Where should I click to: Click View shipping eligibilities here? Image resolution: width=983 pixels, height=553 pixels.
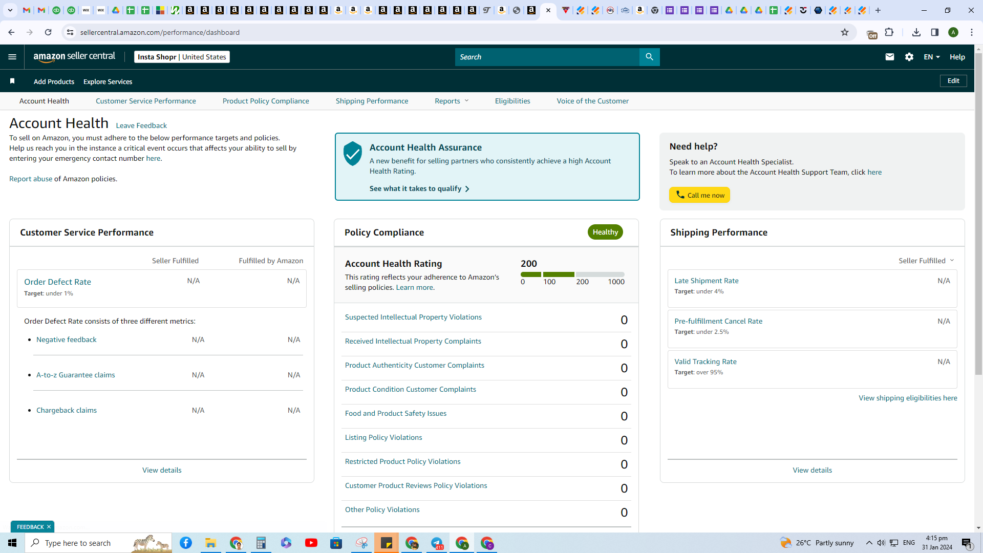908,398
